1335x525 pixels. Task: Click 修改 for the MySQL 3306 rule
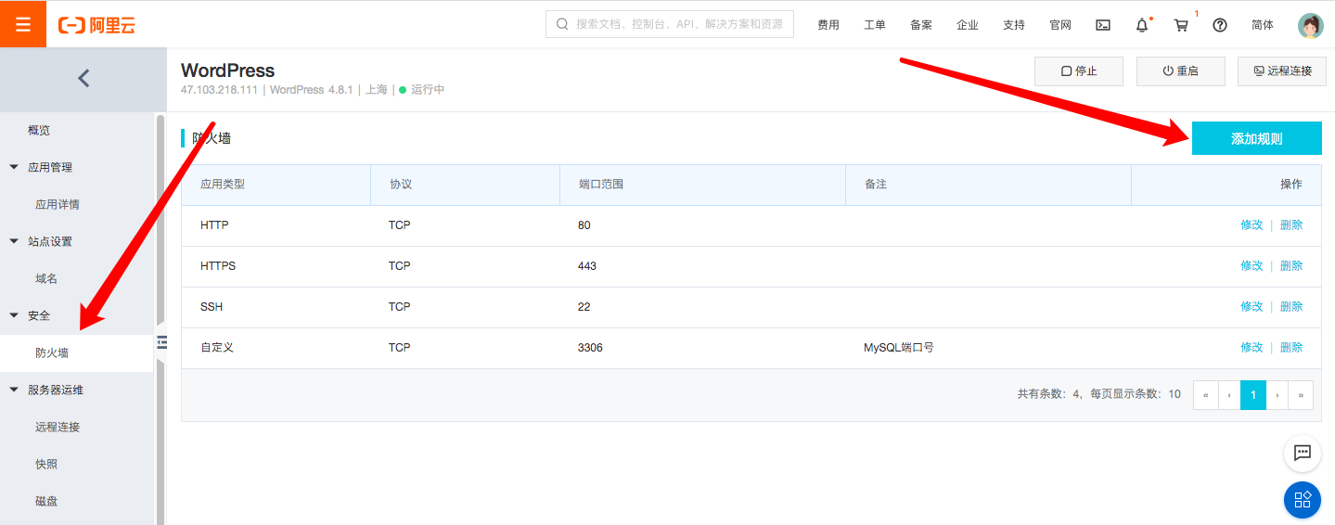(x=1252, y=348)
